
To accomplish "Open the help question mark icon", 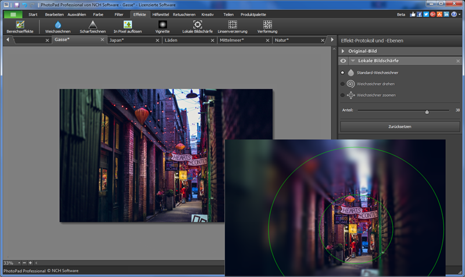I will [454, 14].
